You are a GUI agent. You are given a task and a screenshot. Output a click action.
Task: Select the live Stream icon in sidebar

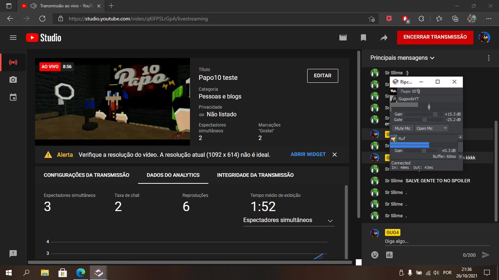point(13,63)
